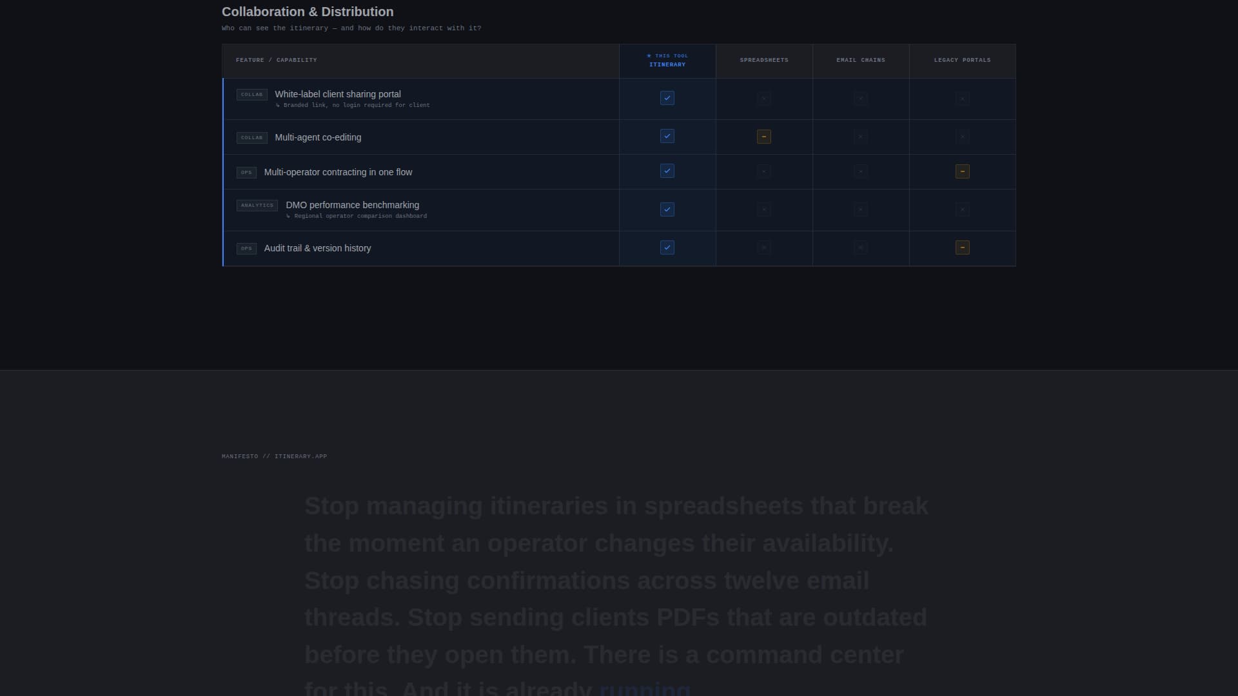This screenshot has height=696, width=1238.
Task: Select the Email Chains column header
Action: [861, 60]
